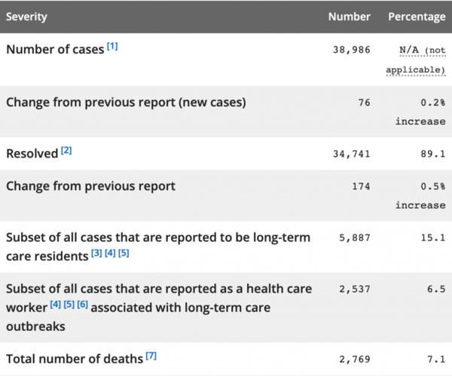Image resolution: width=452 pixels, height=376 pixels.
Task: Open footnote 4 in the care residents row
Action: point(110,253)
